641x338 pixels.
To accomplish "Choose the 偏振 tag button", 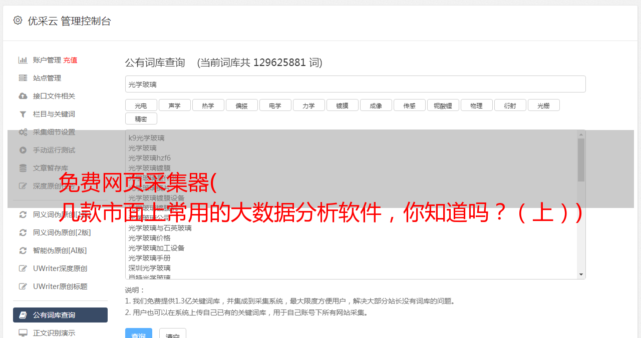I will coord(242,105).
